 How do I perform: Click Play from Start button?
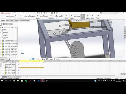pos(11,59)
